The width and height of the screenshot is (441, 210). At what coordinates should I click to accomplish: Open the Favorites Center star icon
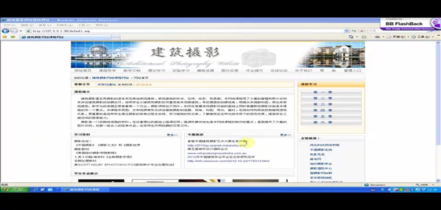click(5, 37)
